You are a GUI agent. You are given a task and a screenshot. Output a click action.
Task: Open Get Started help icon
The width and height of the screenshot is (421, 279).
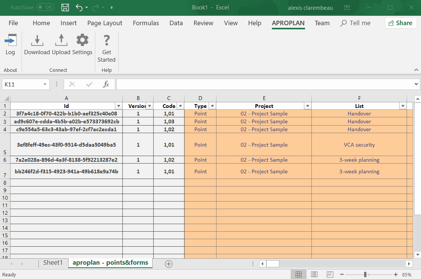click(x=107, y=40)
